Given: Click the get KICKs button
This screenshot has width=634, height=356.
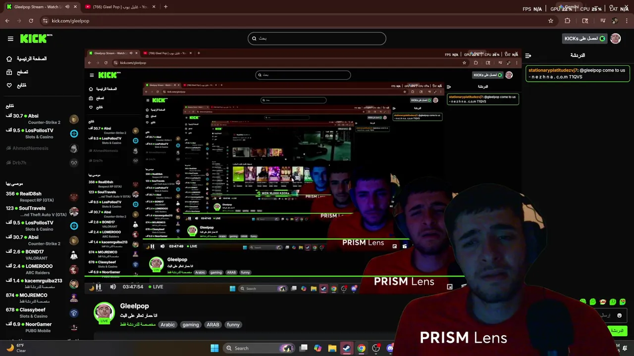Looking at the screenshot, I should 584,39.
